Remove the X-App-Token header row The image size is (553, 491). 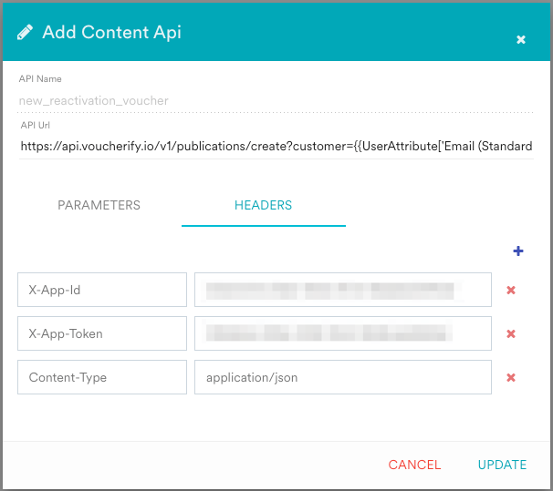coord(511,334)
